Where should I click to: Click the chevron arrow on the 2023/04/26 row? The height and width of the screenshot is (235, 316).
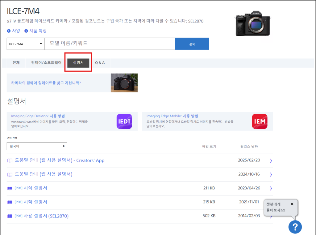(271, 188)
